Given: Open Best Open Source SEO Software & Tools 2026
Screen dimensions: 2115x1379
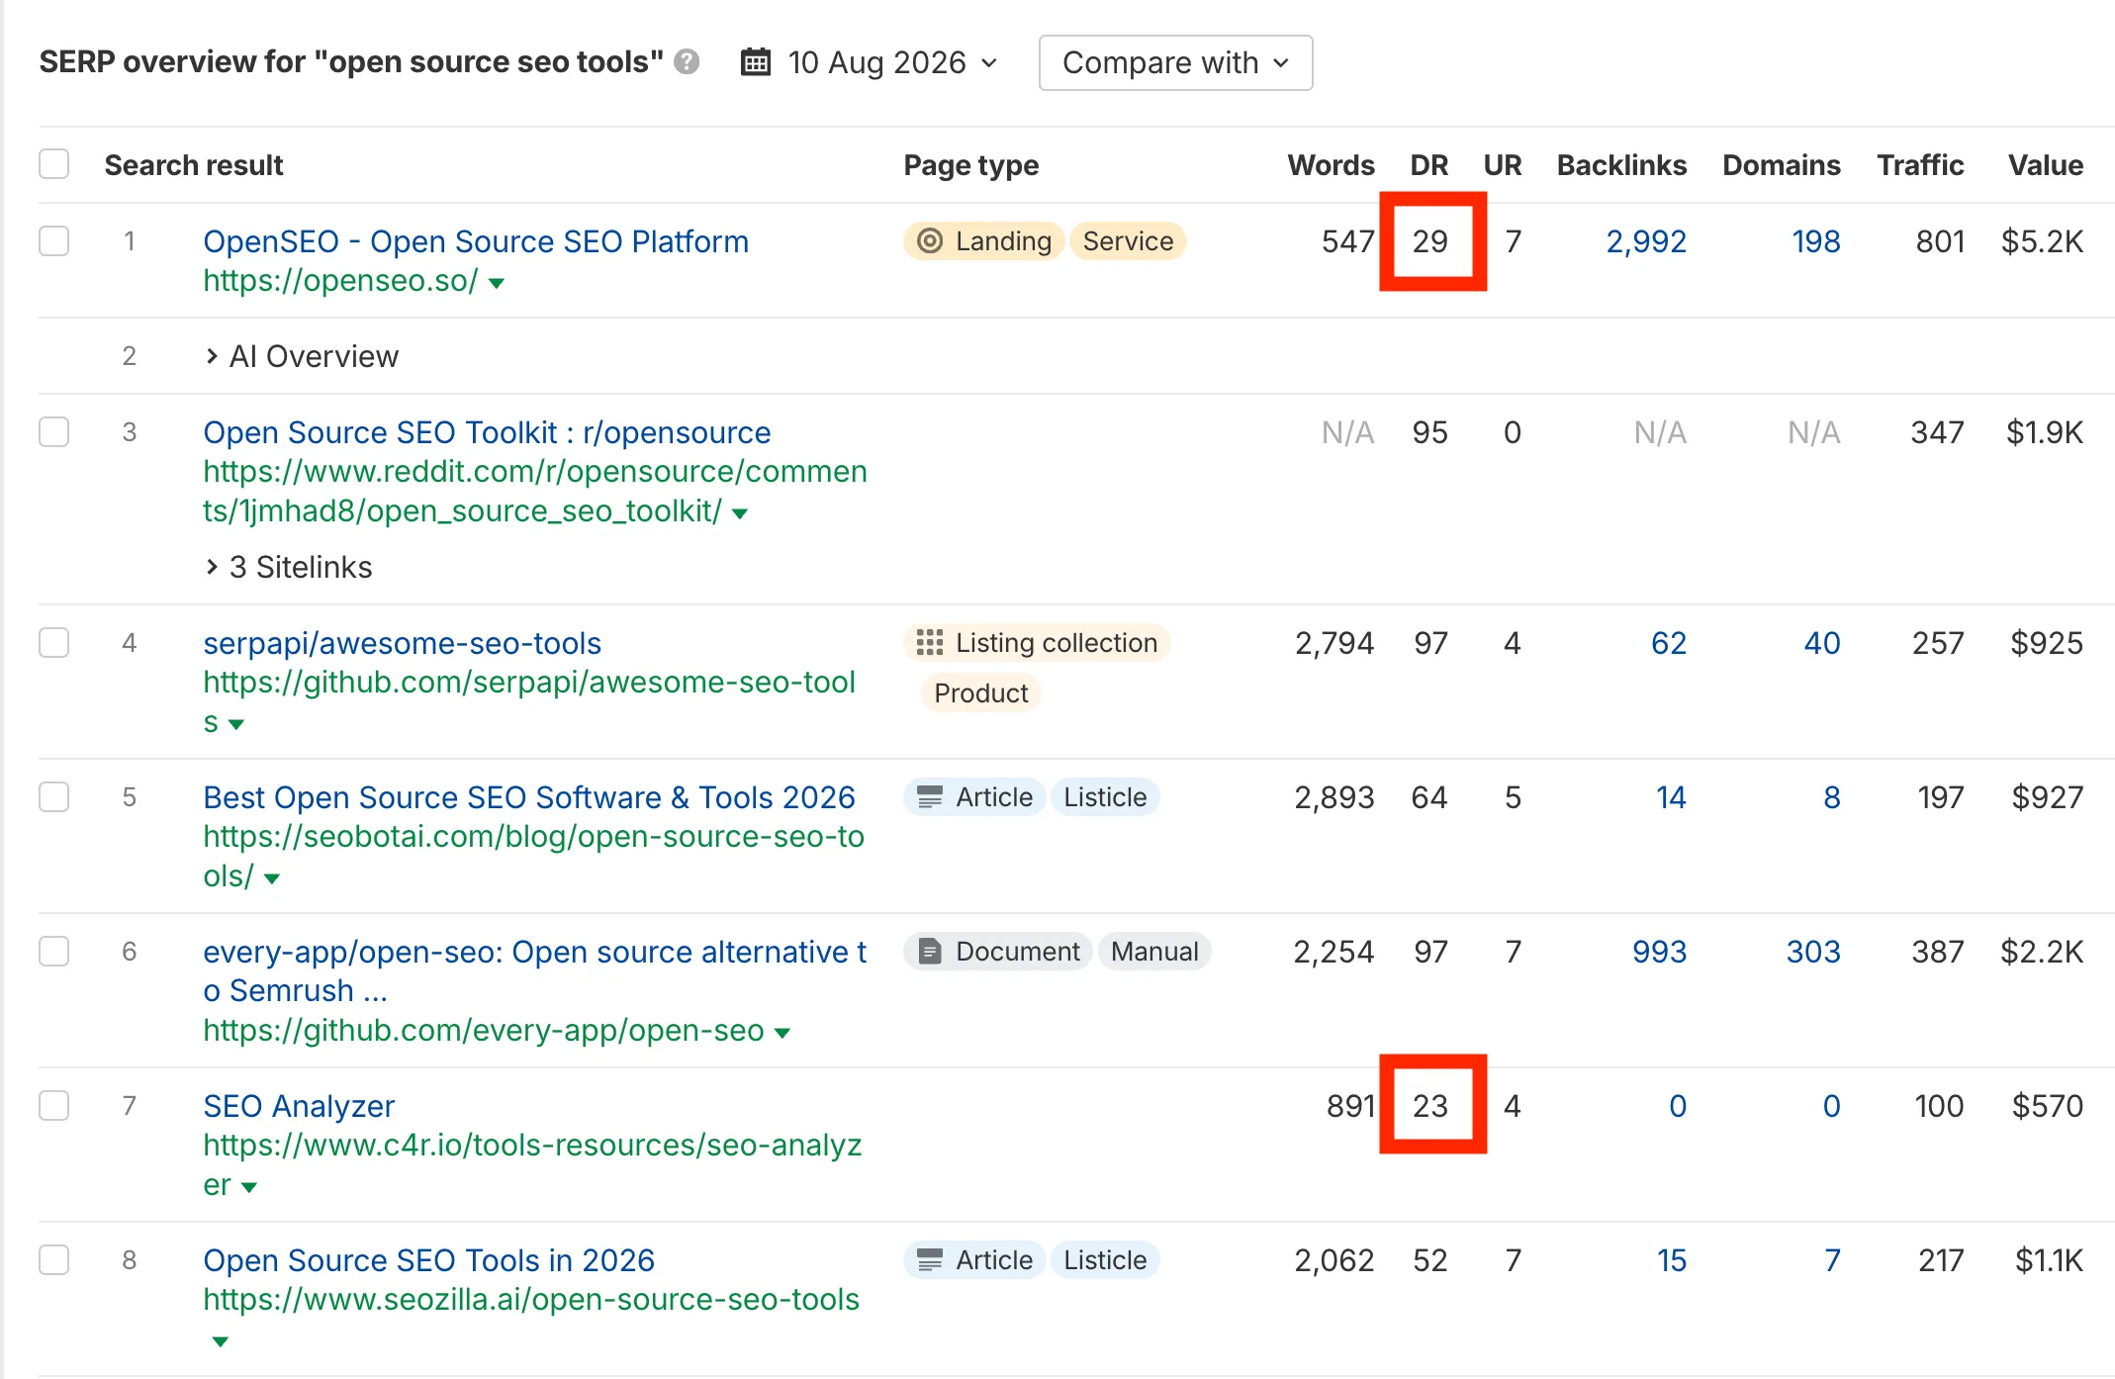Looking at the screenshot, I should click(529, 797).
